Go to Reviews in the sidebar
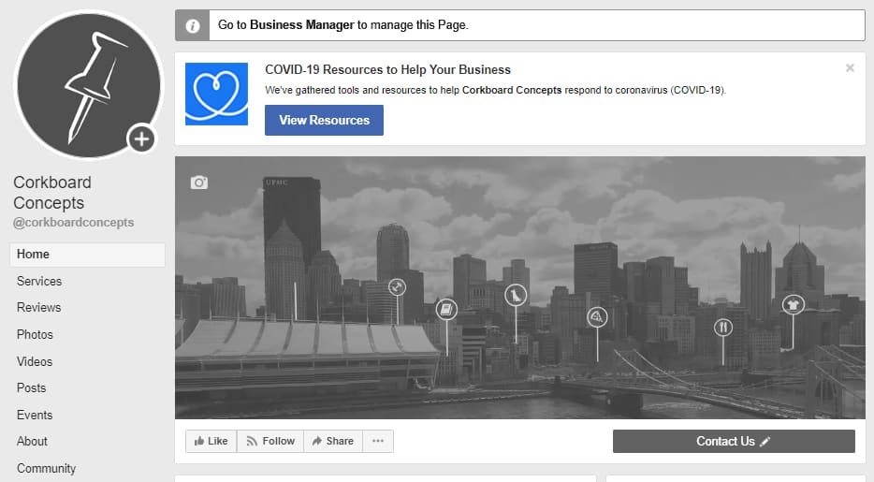874x482 pixels. (x=38, y=307)
